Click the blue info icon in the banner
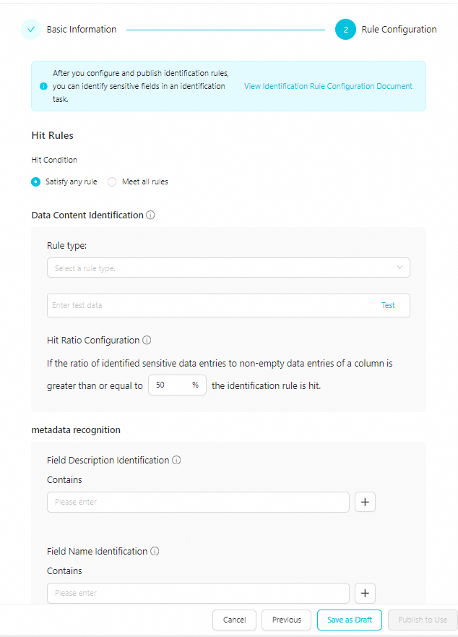Viewport: 458px width, 637px height. point(43,86)
